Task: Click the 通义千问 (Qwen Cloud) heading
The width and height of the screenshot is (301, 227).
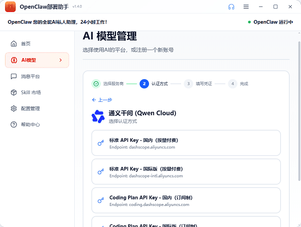Action: point(142,113)
